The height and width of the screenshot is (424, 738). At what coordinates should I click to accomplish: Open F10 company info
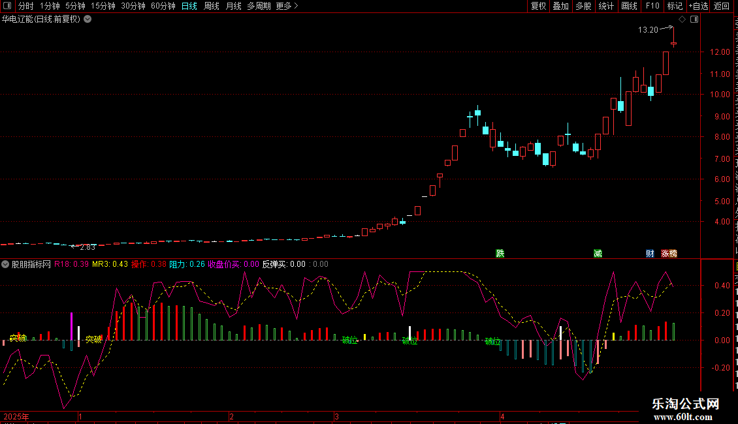(x=652, y=6)
